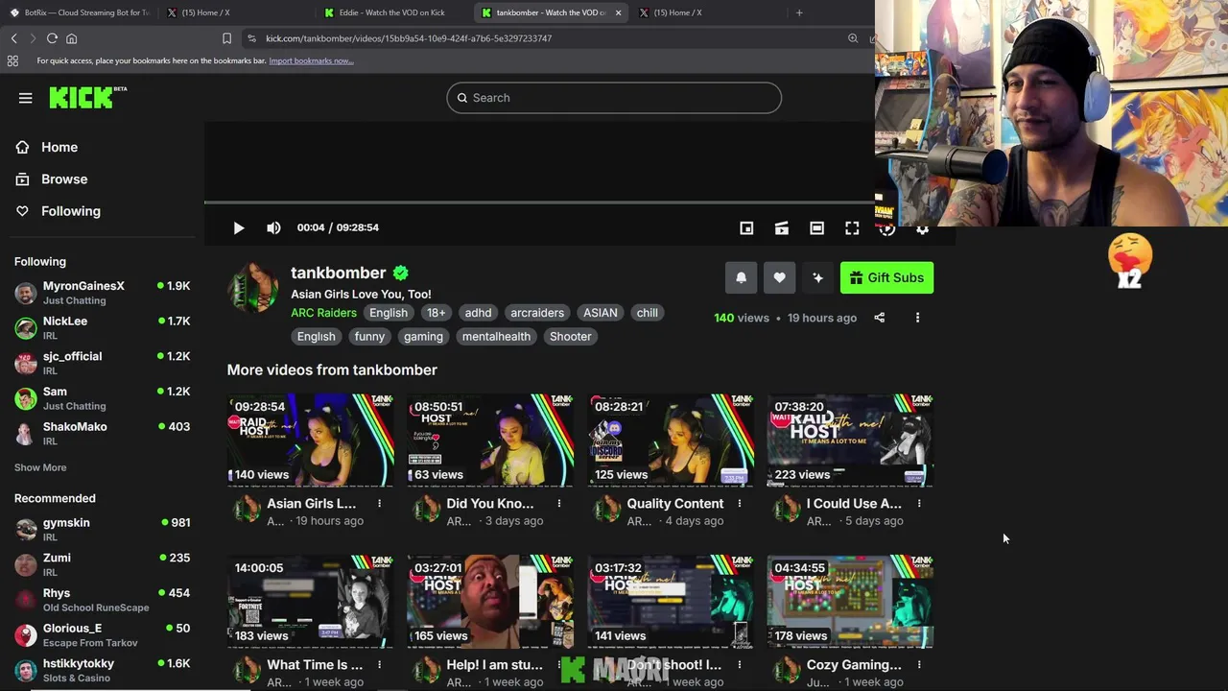1228x691 pixels.
Task: Open gymskin recommended channel
Action: (x=102, y=529)
